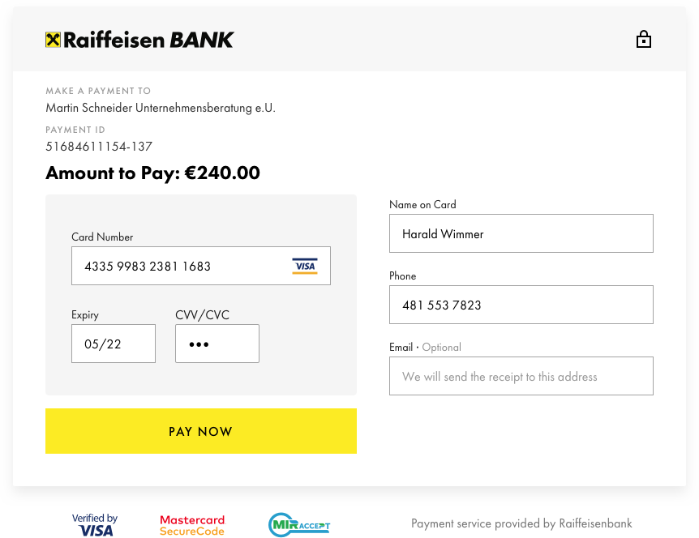699x538 pixels.
Task: Select the Expiry date field
Action: [x=114, y=344]
